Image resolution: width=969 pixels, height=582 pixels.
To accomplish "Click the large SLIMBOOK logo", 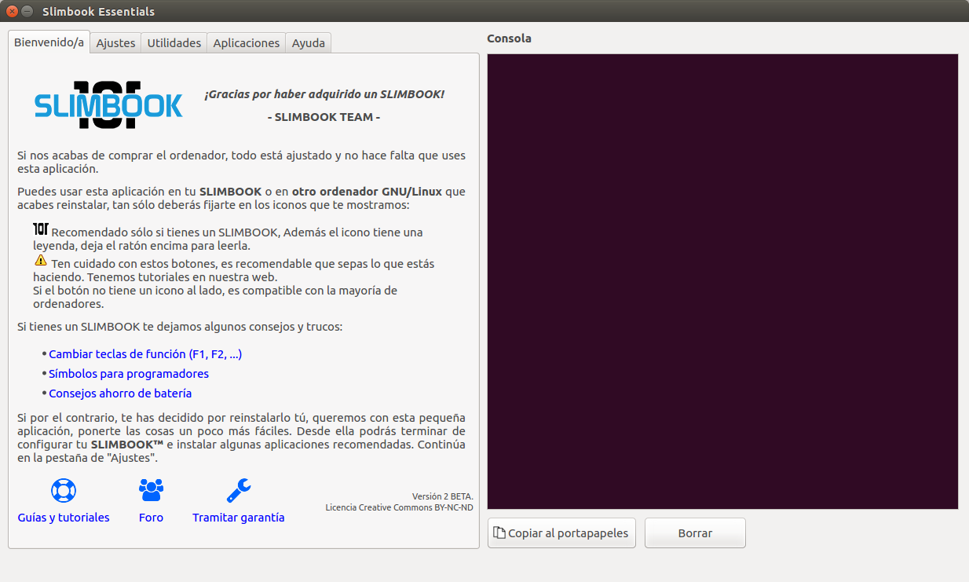I will (108, 105).
